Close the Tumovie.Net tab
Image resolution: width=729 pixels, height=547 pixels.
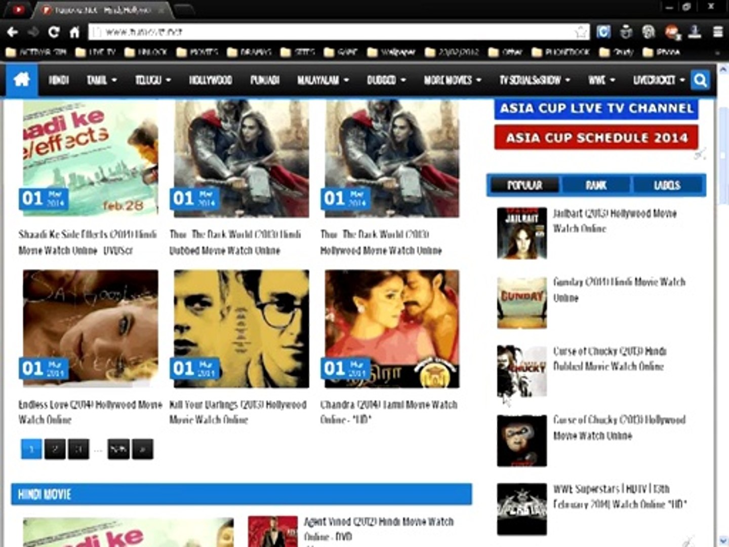coord(161,10)
